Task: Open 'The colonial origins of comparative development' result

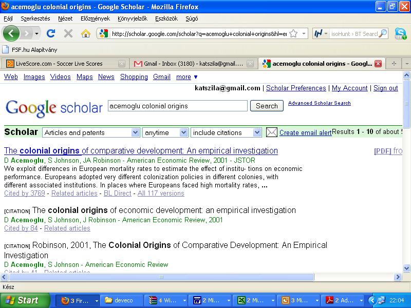Action: (141, 150)
